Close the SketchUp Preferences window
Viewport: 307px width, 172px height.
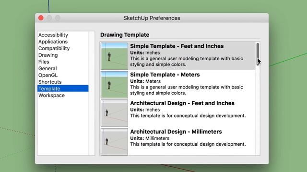41,18
